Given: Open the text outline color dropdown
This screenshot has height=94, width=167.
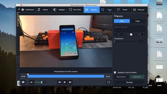Looking at the screenshot, I should tap(141, 34).
